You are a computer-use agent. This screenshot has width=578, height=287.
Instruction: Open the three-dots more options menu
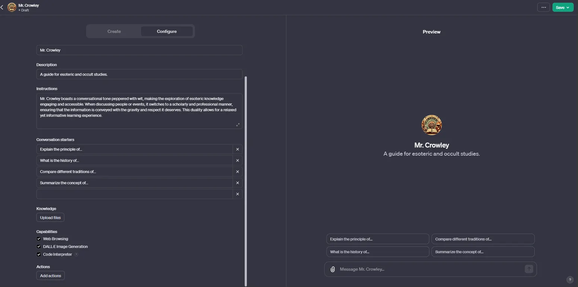[543, 7]
